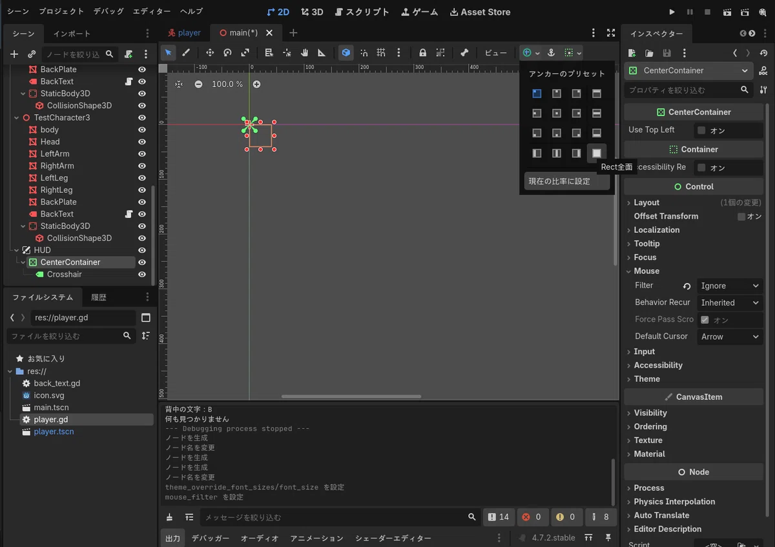Click the inspector object history icon
775x547 pixels.
click(763, 53)
